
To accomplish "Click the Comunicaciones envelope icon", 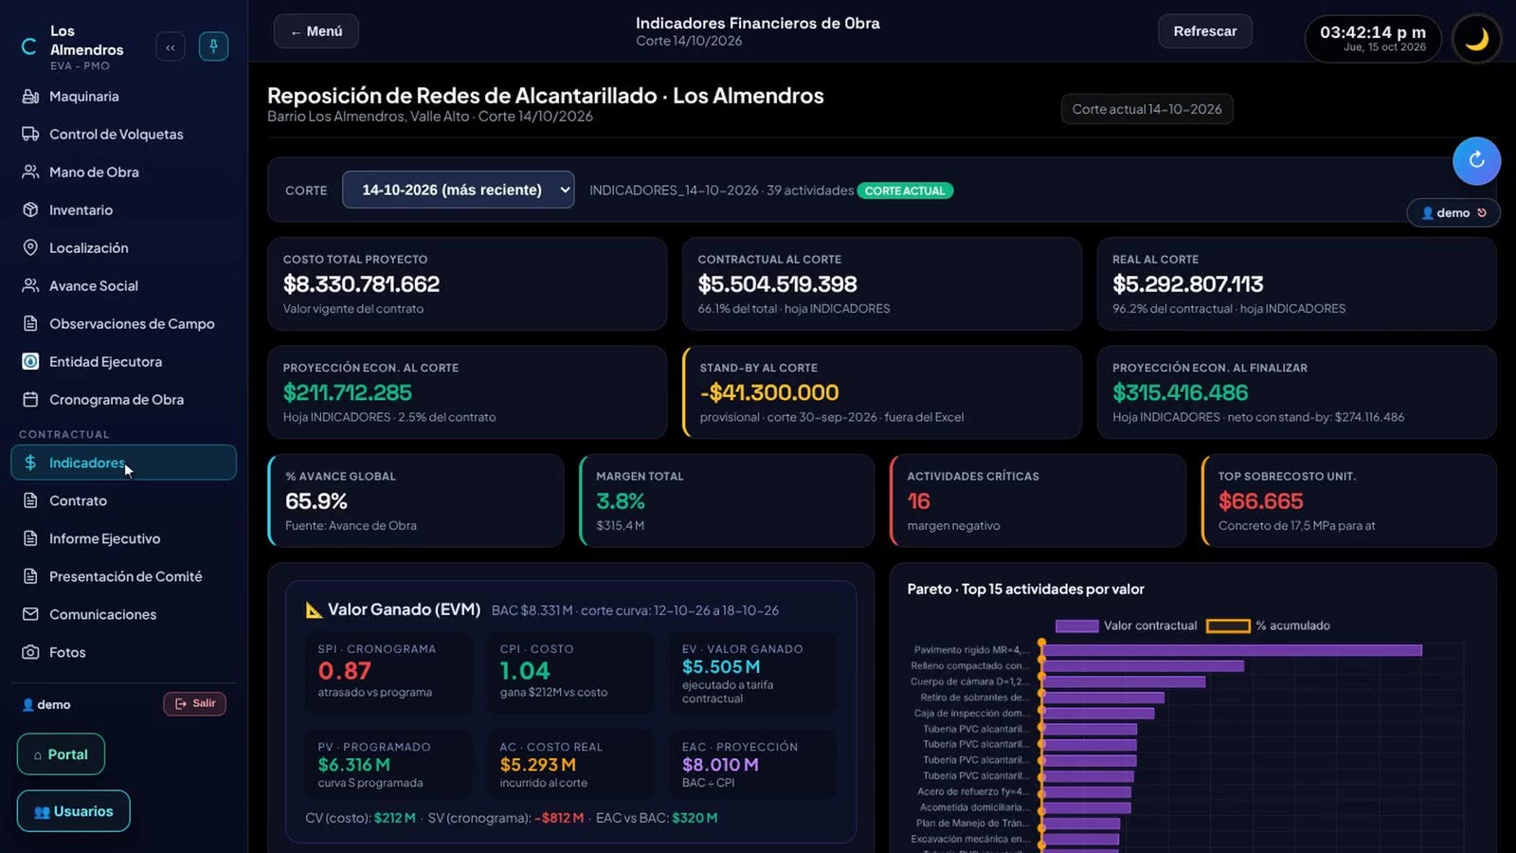I will 30,614.
